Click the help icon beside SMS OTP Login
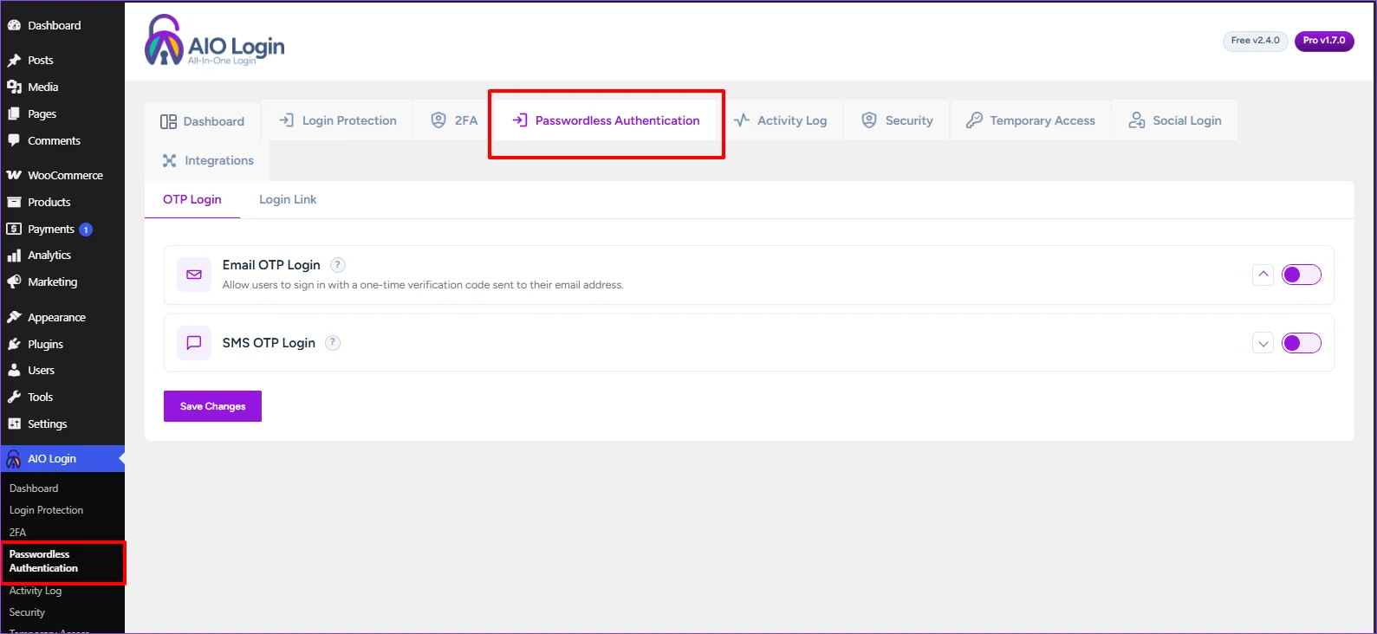This screenshot has width=1377, height=634. pos(333,343)
